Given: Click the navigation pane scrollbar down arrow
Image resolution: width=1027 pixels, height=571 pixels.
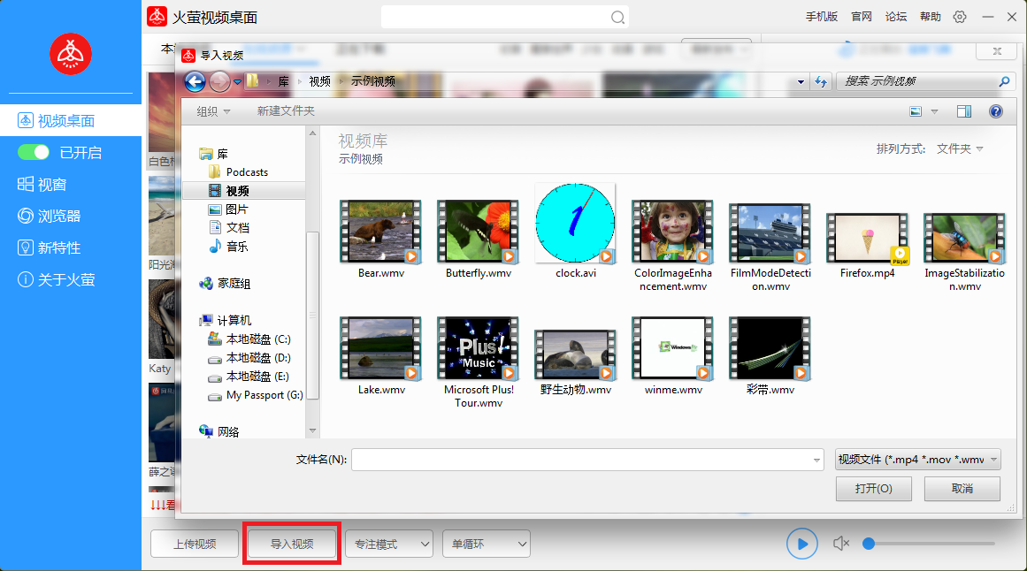Looking at the screenshot, I should click(x=312, y=430).
